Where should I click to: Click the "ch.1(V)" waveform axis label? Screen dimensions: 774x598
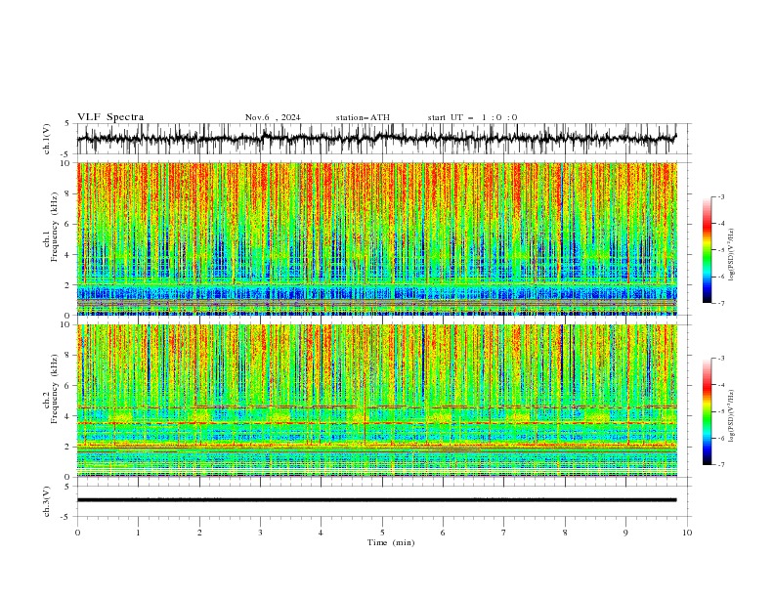pos(47,139)
